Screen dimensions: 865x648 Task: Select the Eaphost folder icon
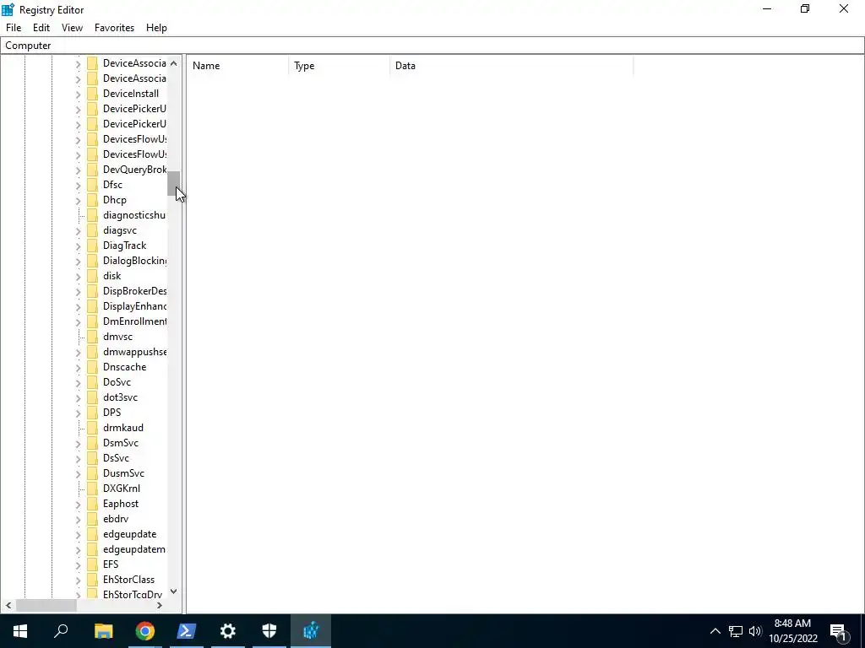pyautogui.click(x=93, y=504)
